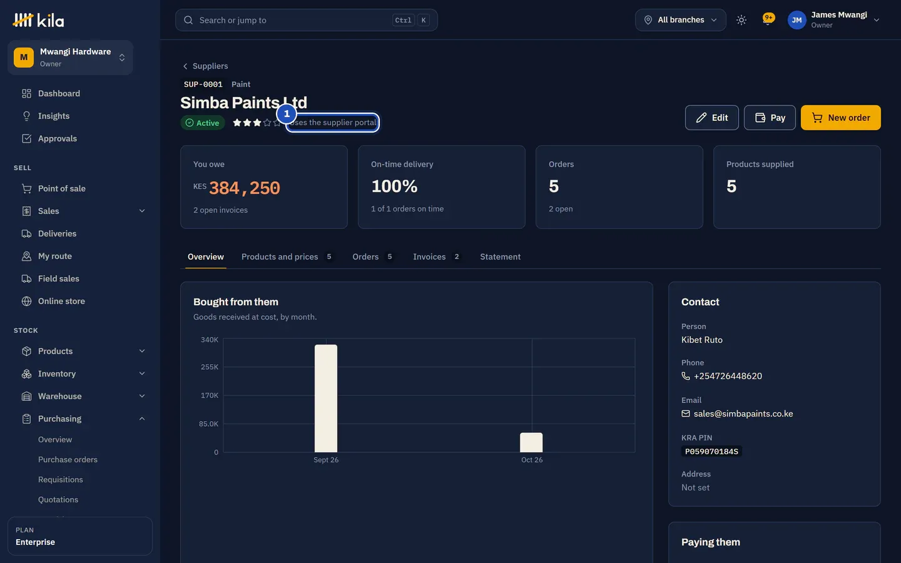This screenshot has height=563, width=901.
Task: Click the Oct 26 chart bar
Action: (531, 442)
